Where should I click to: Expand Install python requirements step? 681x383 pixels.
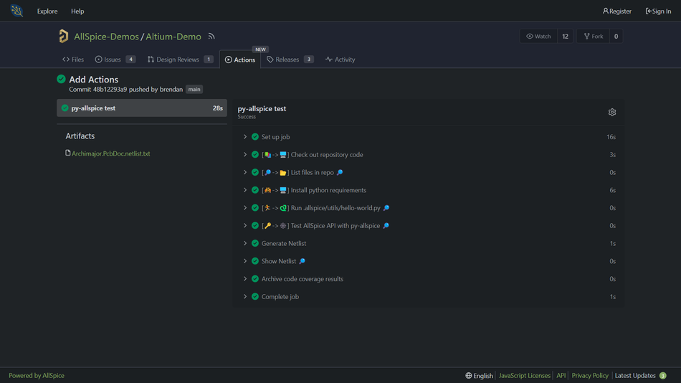click(245, 190)
